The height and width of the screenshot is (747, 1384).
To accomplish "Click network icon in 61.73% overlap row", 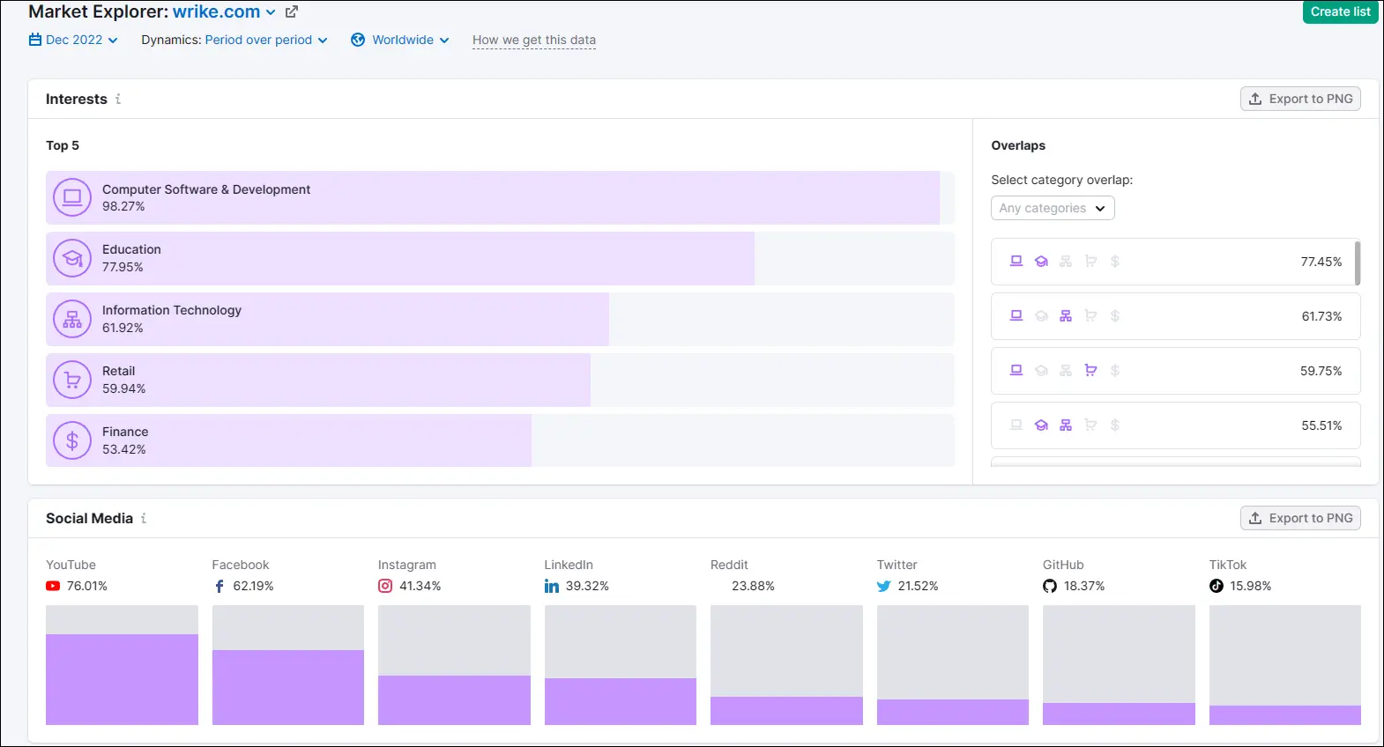I will [x=1066, y=316].
